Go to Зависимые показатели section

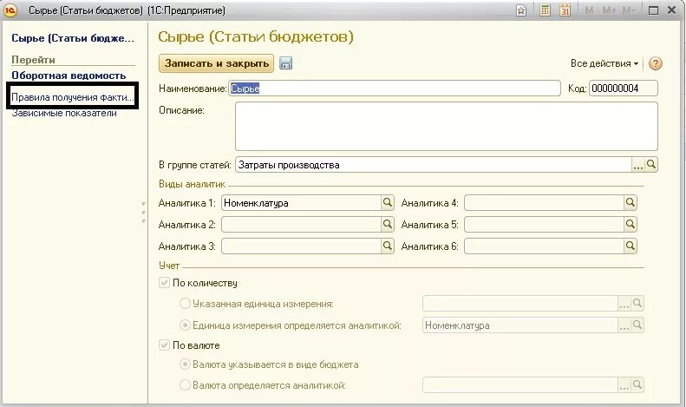pyautogui.click(x=64, y=113)
